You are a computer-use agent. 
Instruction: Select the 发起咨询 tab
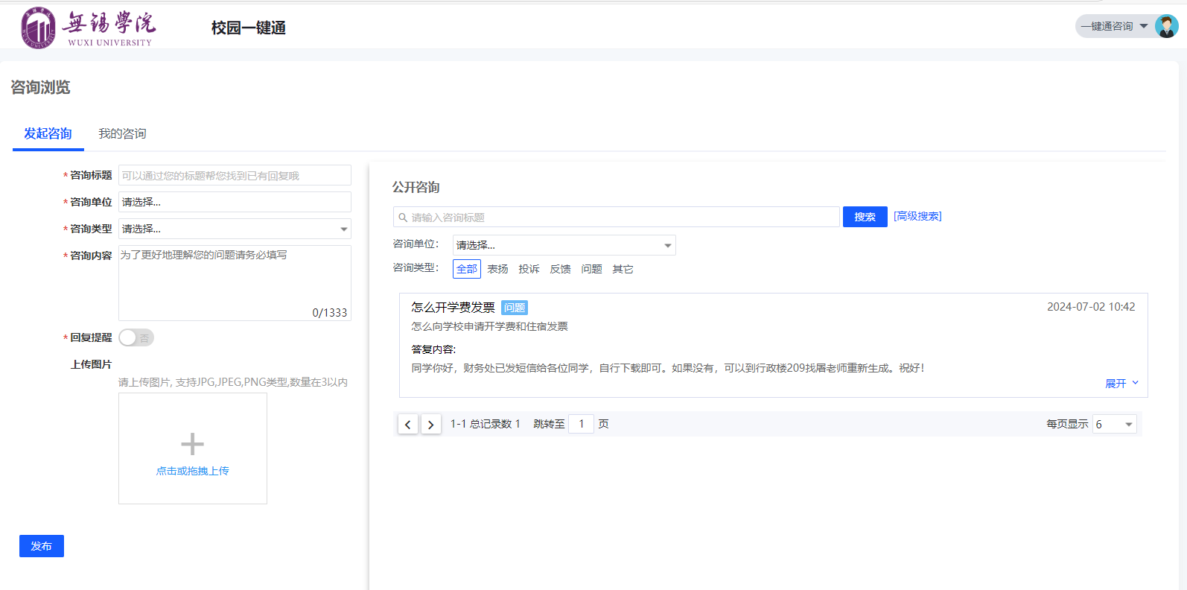[48, 133]
